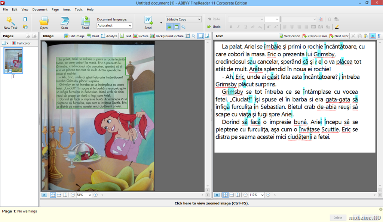Zoom out the Image pane with minus

73,195
